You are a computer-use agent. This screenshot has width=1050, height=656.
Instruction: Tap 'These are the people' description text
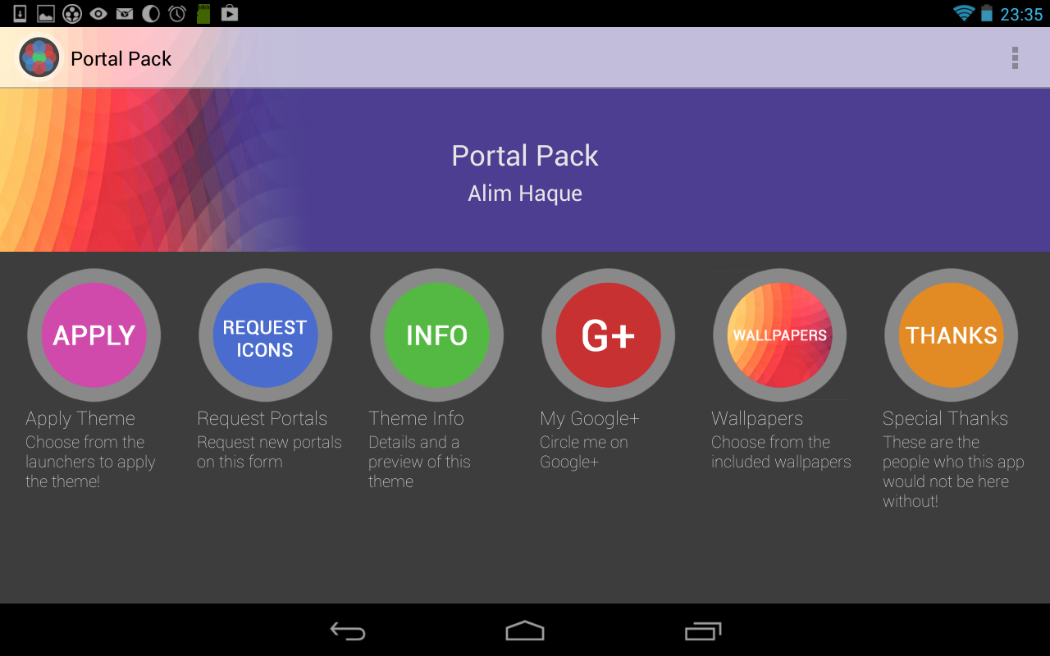pyautogui.click(x=953, y=471)
